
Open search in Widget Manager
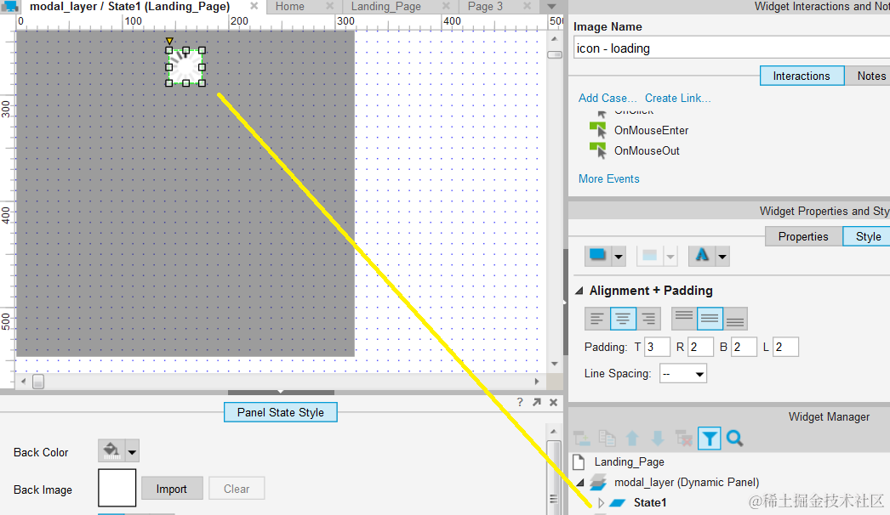pyautogui.click(x=734, y=439)
